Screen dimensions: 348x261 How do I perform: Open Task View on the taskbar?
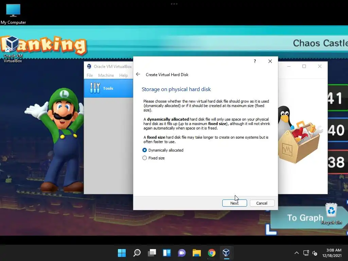pos(152,253)
